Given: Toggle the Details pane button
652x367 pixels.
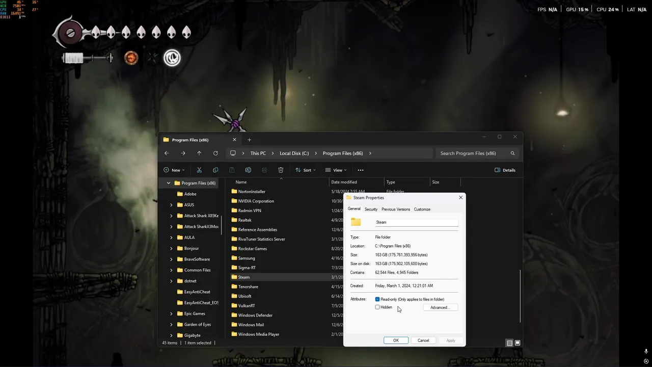Looking at the screenshot, I should (x=505, y=170).
